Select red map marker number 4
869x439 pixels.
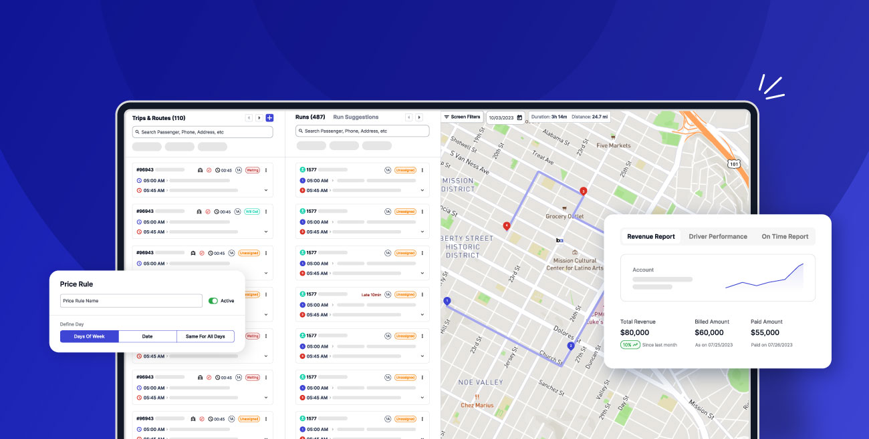tap(507, 226)
